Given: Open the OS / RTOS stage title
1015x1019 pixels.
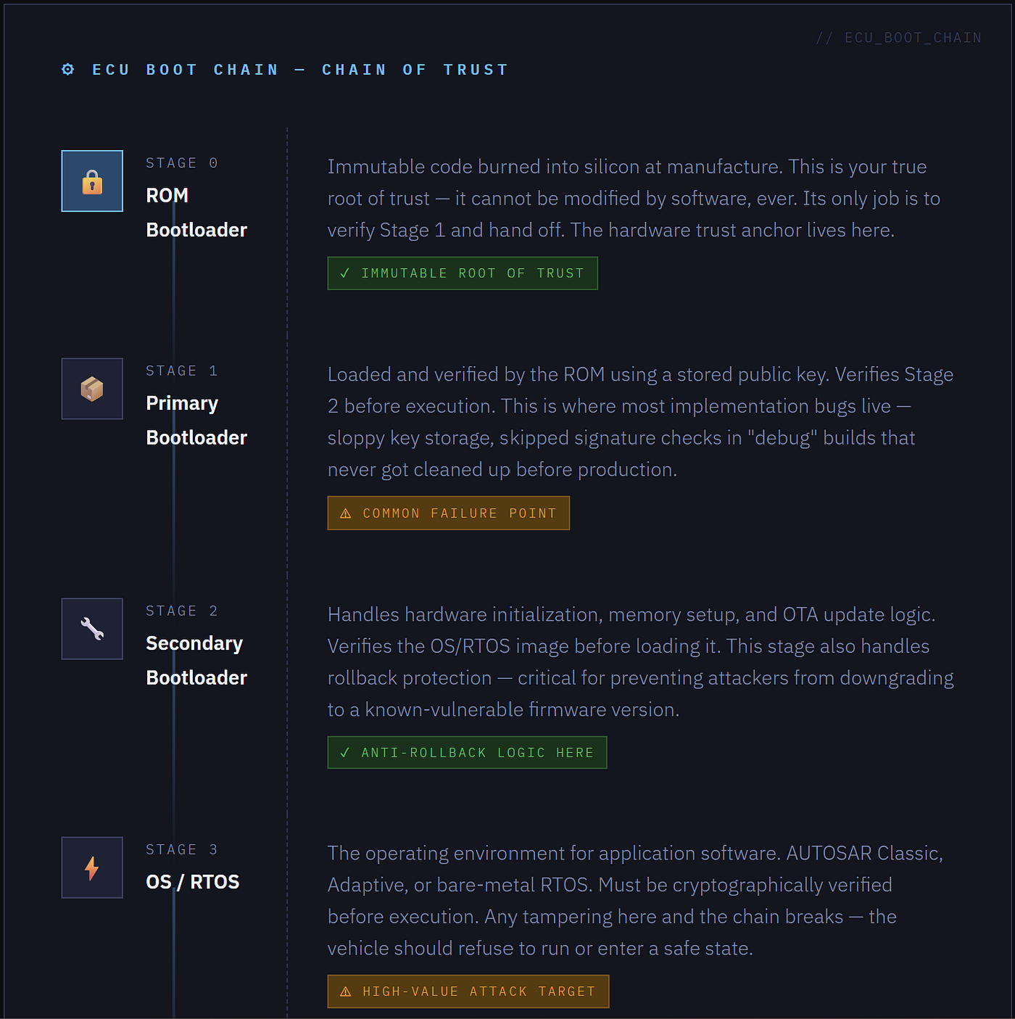Looking at the screenshot, I should tap(193, 882).
